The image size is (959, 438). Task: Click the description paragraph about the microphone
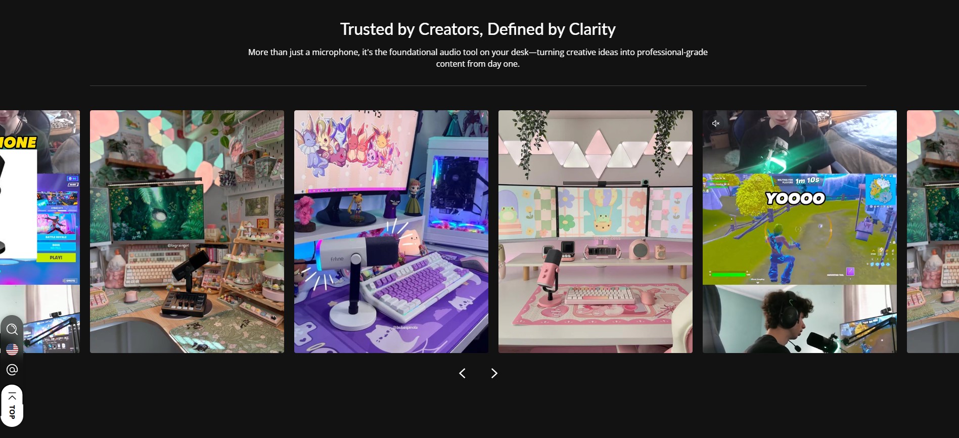[x=478, y=58]
